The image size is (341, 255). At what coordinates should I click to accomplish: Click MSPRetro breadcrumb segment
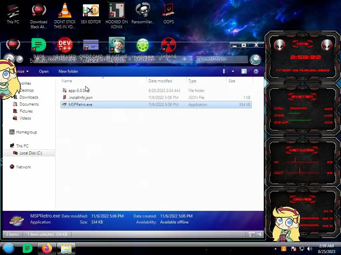[145, 59]
